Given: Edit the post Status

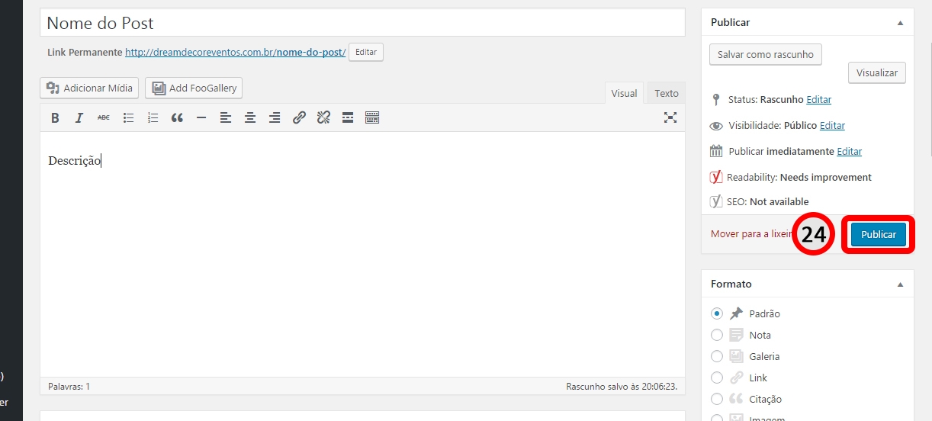Looking at the screenshot, I should click(819, 100).
